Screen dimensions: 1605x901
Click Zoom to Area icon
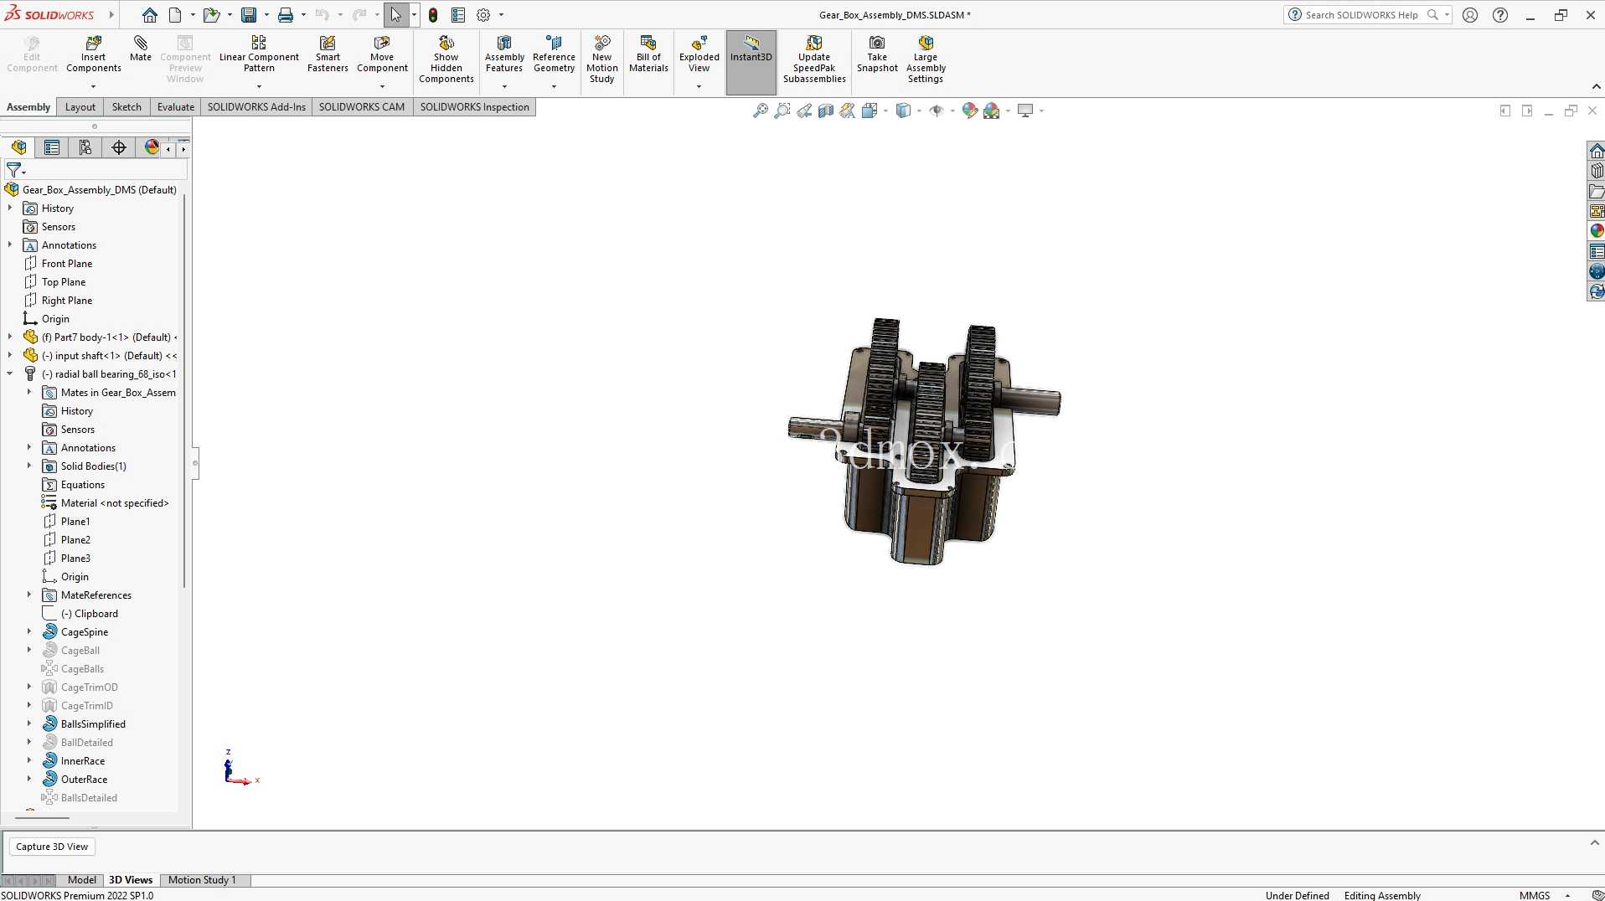[782, 111]
